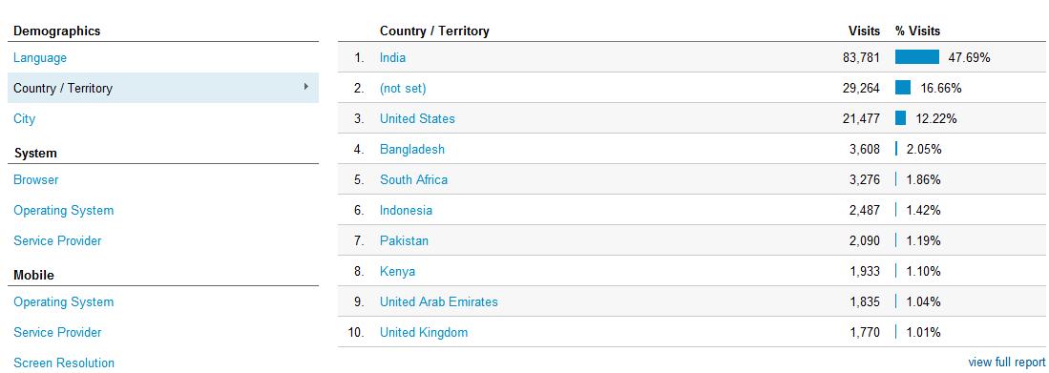
Task: Open Service Provider under Mobile
Action: (57, 332)
